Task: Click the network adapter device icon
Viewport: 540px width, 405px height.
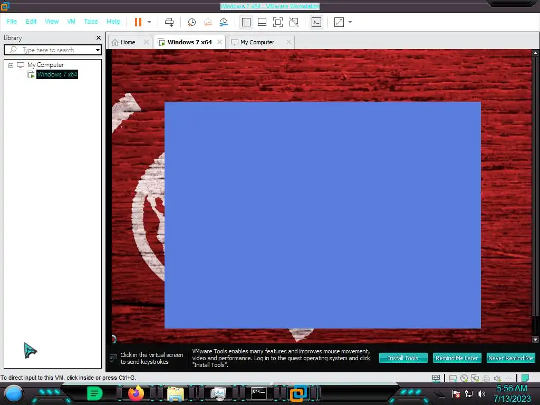Action: click(475, 378)
